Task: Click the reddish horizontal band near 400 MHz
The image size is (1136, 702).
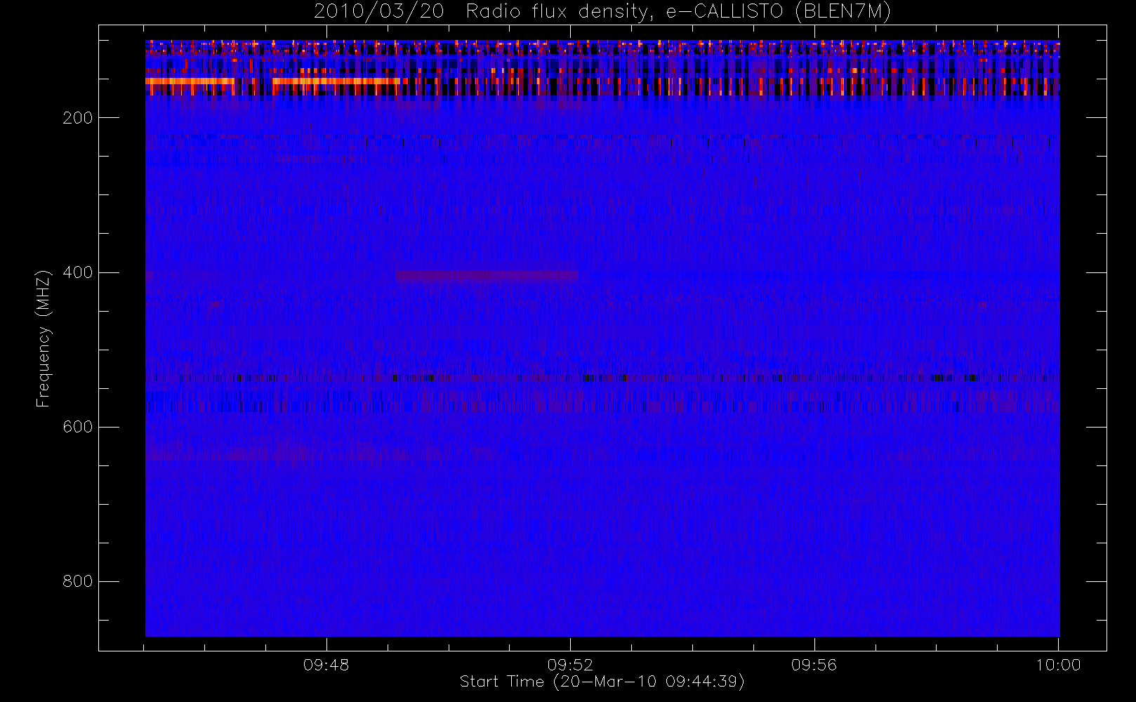Action: [x=487, y=276]
